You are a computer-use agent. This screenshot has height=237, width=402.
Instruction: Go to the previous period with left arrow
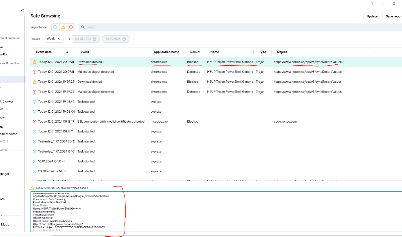coord(70,39)
